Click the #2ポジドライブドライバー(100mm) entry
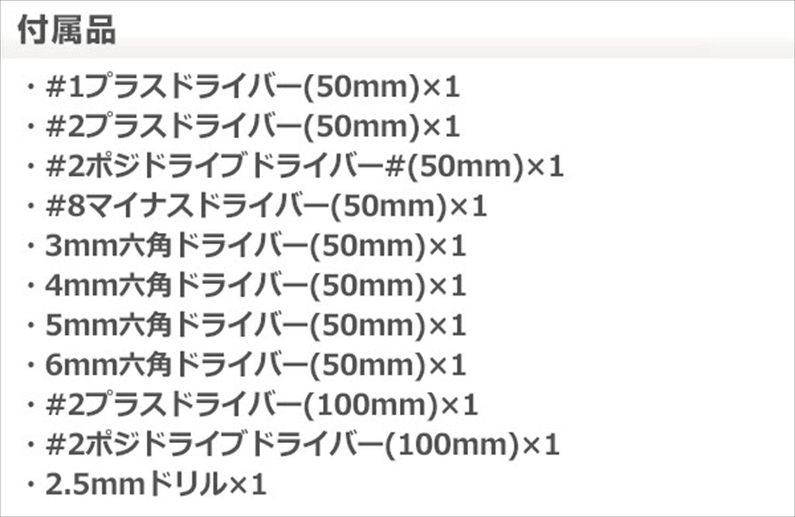Viewport: 795px width, 517px height. click(303, 445)
